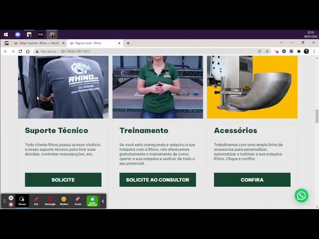Image resolution: width=319 pixels, height=239 pixels.
Task: Click the Not secure warning icon
Action: pos(37,51)
